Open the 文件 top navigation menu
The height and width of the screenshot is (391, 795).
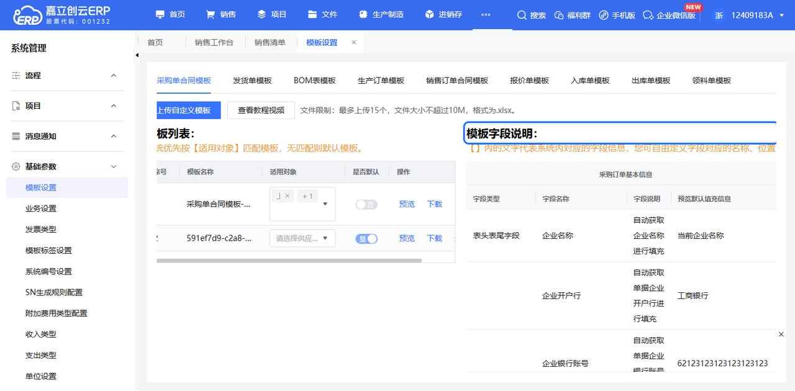pos(322,14)
